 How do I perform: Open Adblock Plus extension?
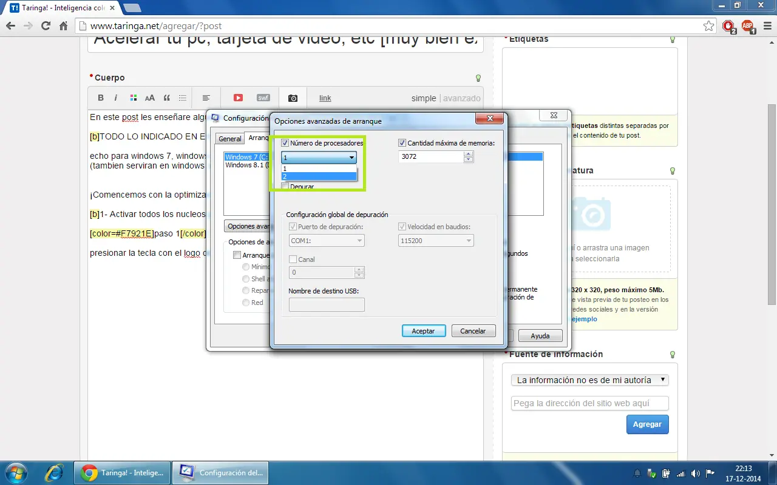[748, 27]
